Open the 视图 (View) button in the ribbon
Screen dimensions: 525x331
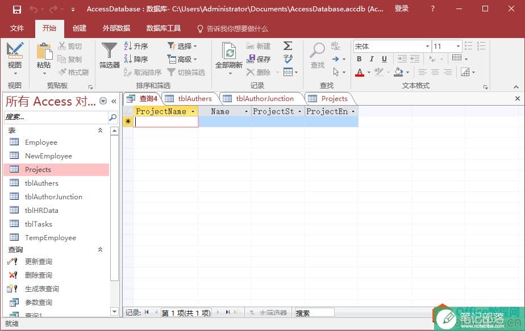click(15, 58)
